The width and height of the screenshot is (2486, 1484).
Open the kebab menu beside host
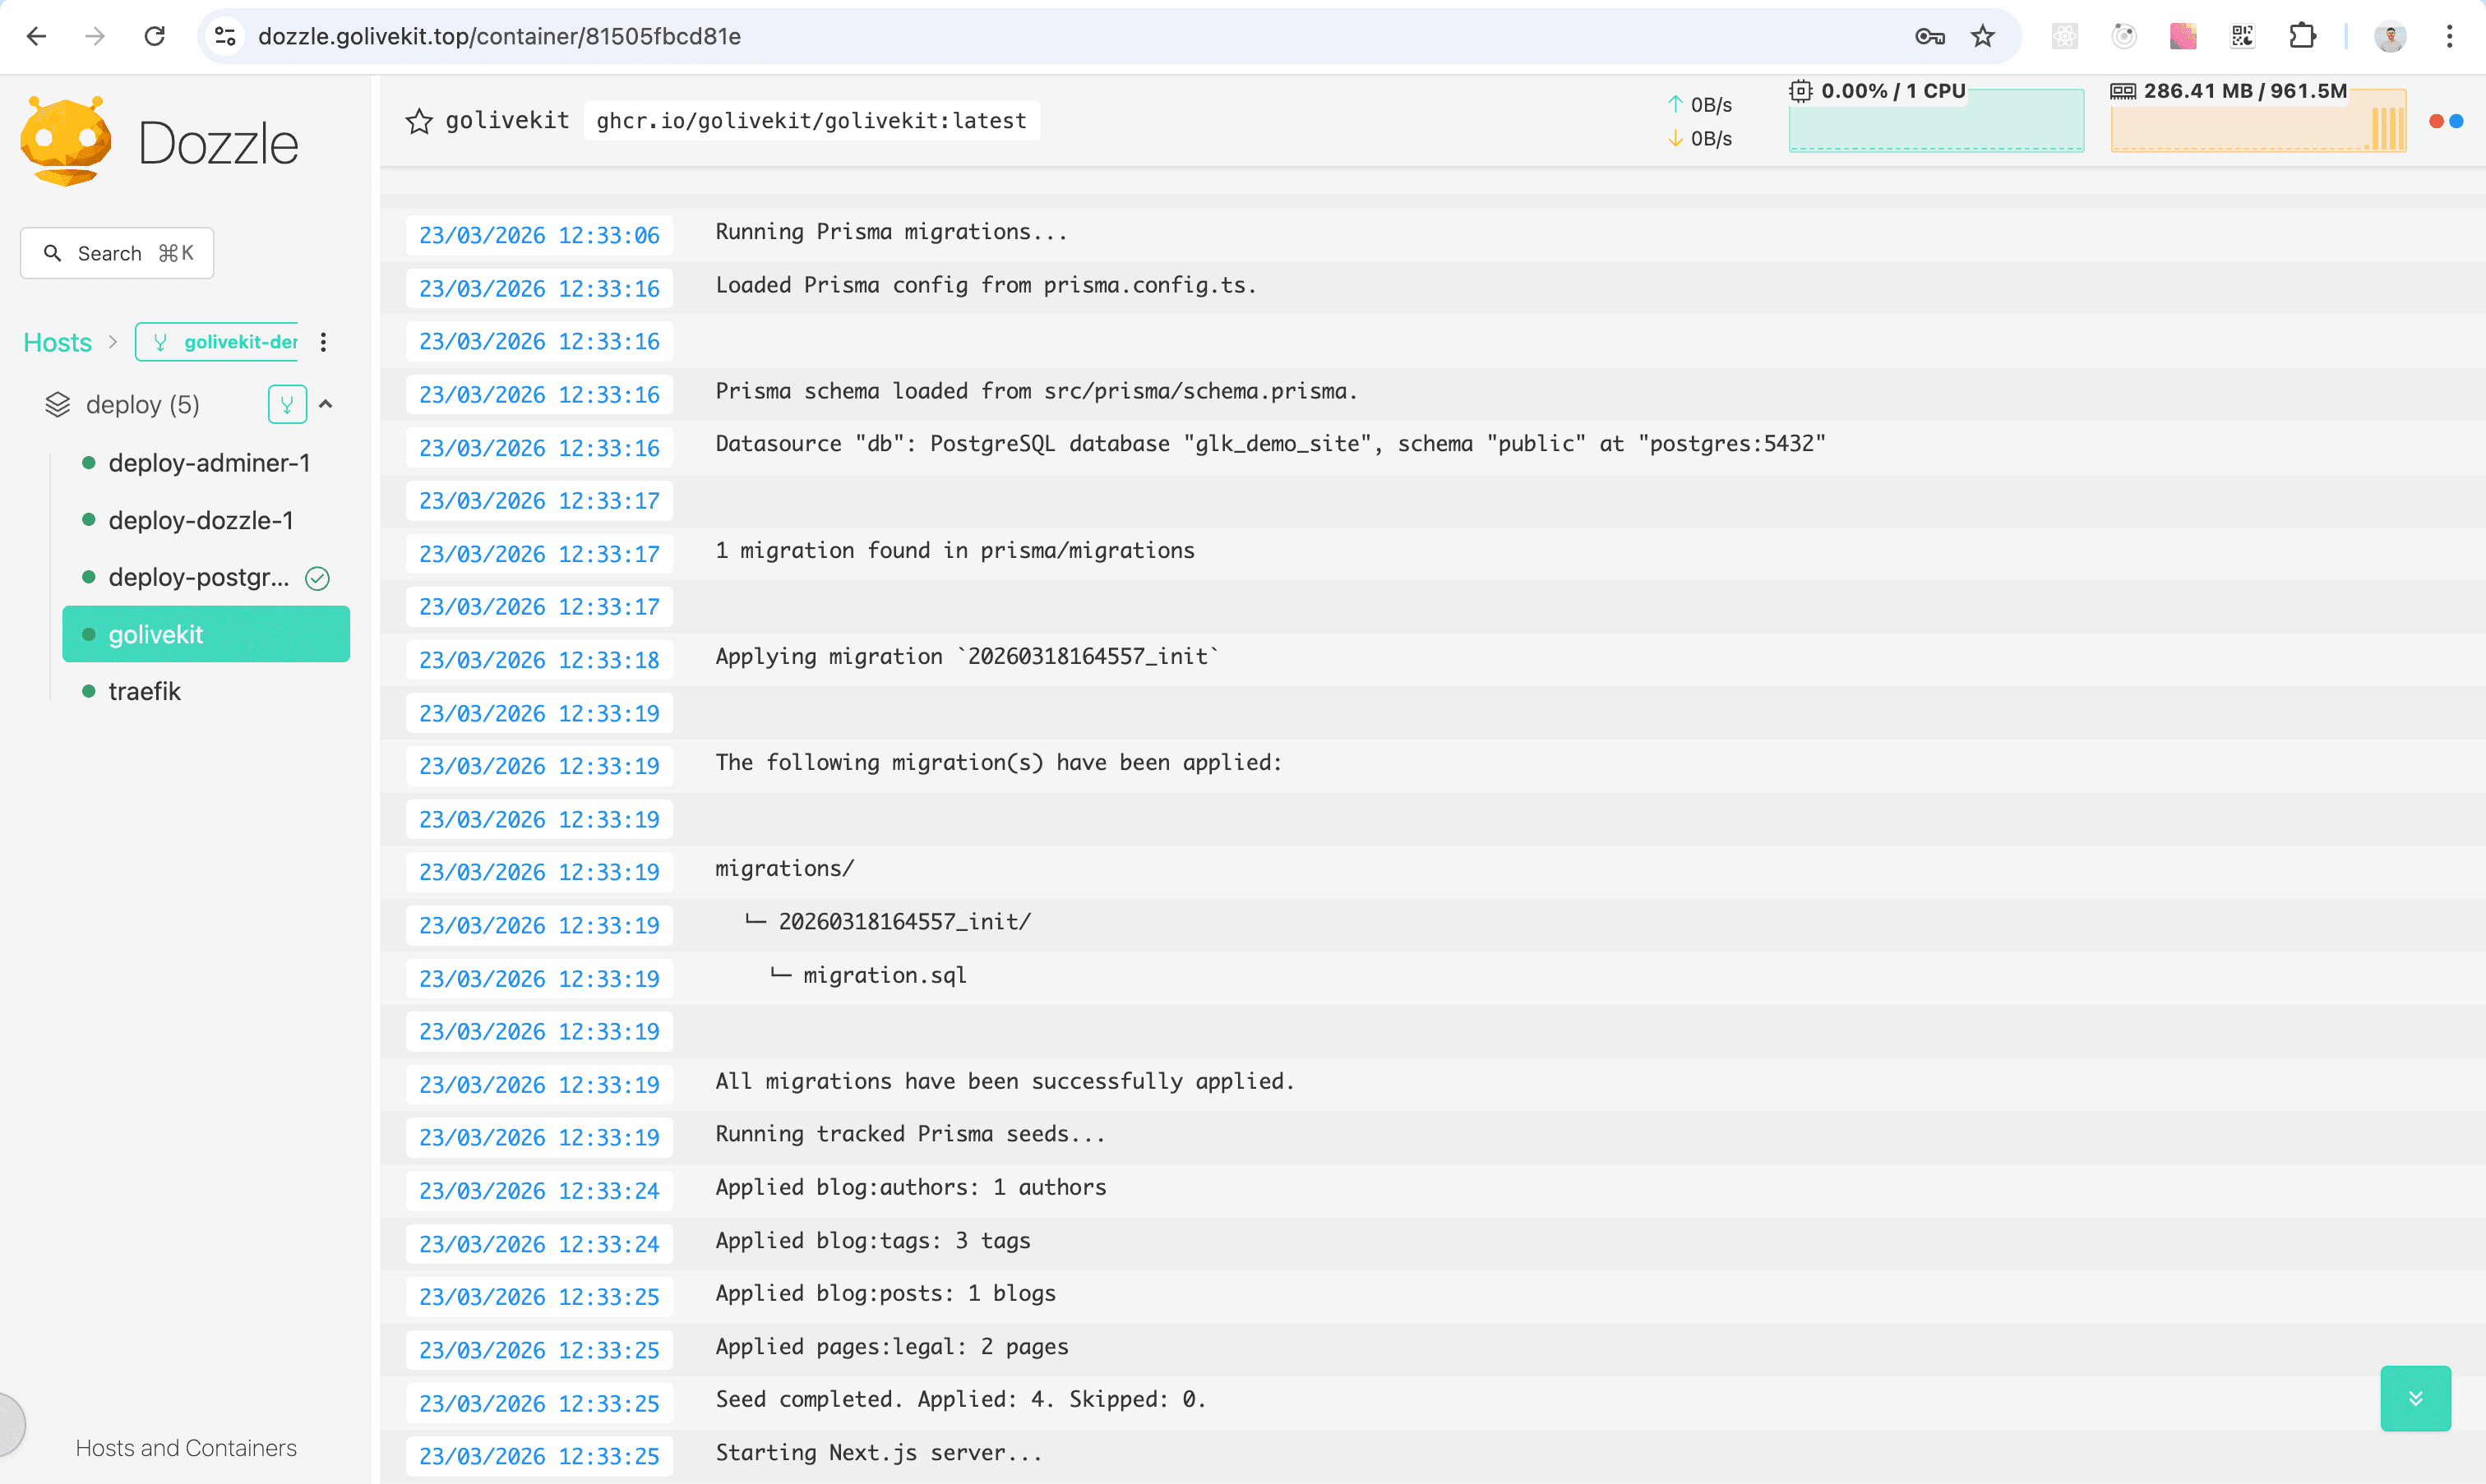(x=323, y=342)
